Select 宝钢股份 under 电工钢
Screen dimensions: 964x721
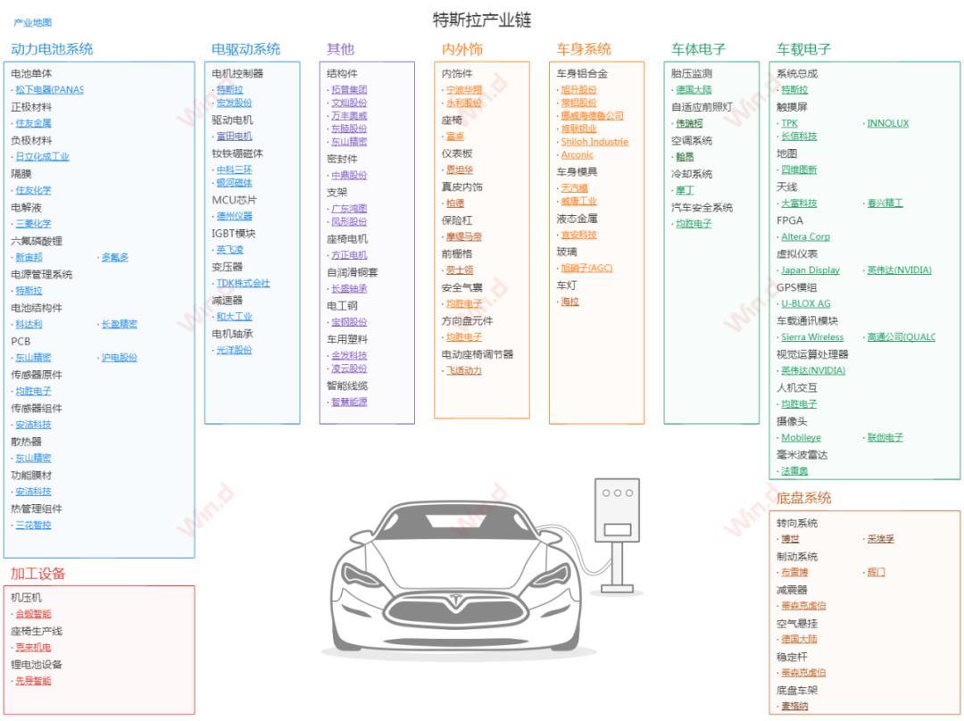coord(349,323)
